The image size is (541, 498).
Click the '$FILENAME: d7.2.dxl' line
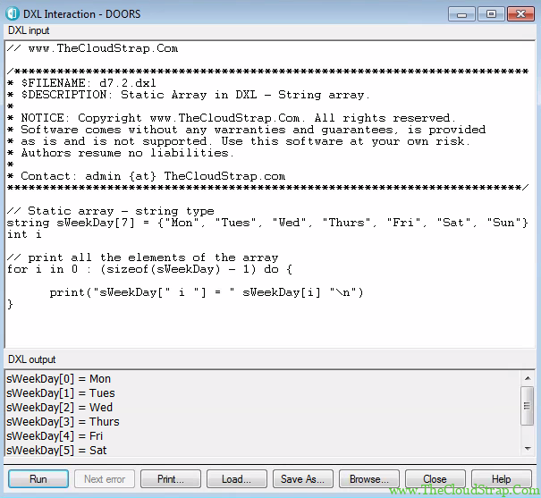81,83
